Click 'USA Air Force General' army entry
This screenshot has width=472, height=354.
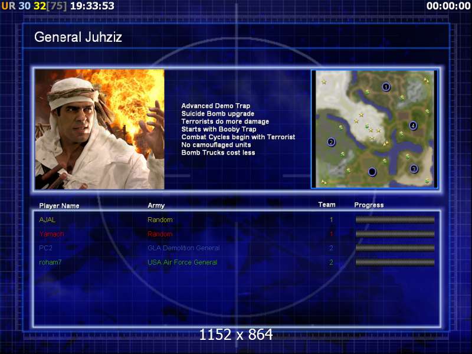(182, 262)
